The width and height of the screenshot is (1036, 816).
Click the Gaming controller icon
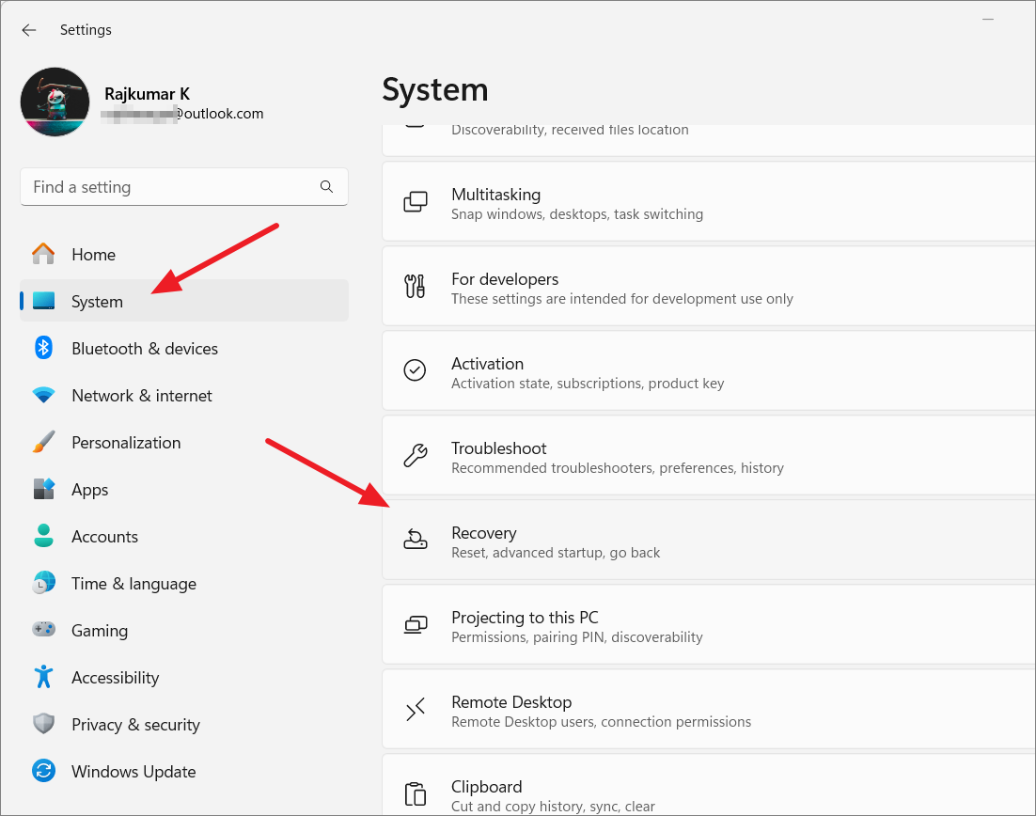pos(44,630)
